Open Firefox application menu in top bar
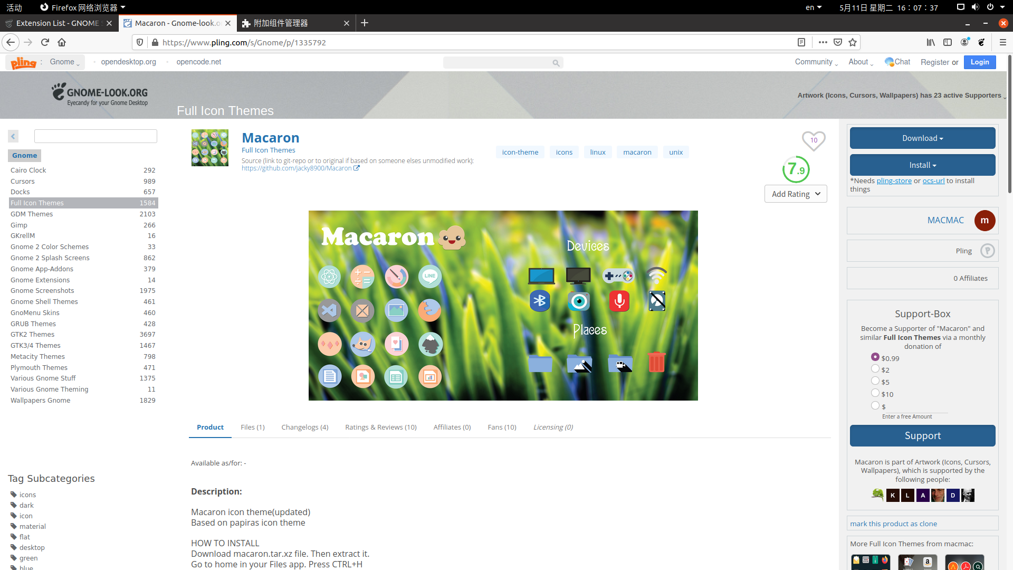 (x=83, y=7)
